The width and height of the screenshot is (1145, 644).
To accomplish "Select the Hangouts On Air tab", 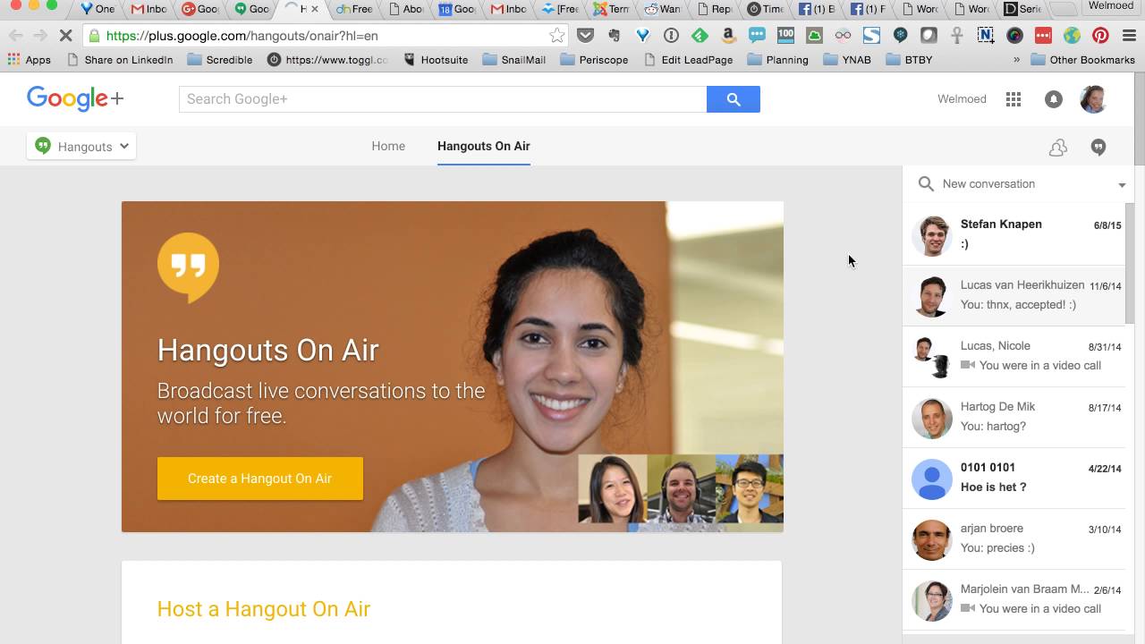I will tap(484, 146).
